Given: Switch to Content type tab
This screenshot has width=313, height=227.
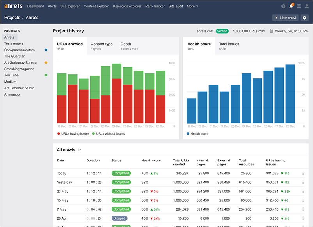Looking at the screenshot, I should click(101, 46).
